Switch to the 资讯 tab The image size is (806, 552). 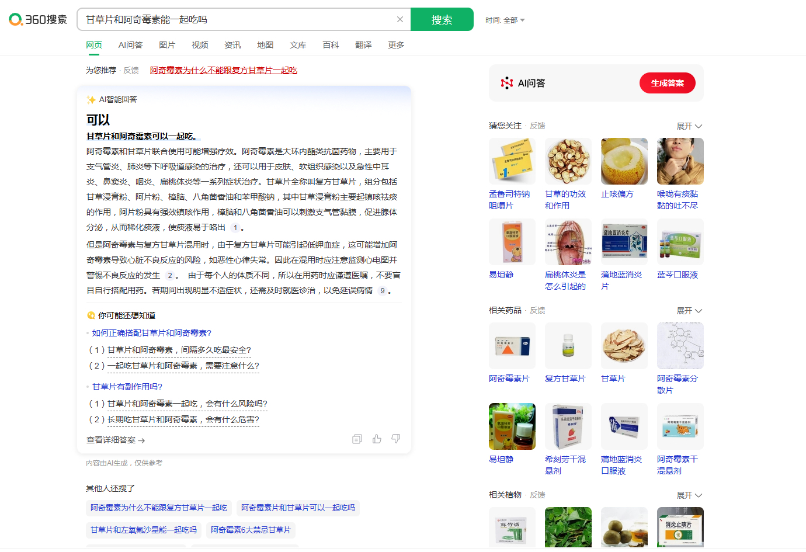coord(232,45)
